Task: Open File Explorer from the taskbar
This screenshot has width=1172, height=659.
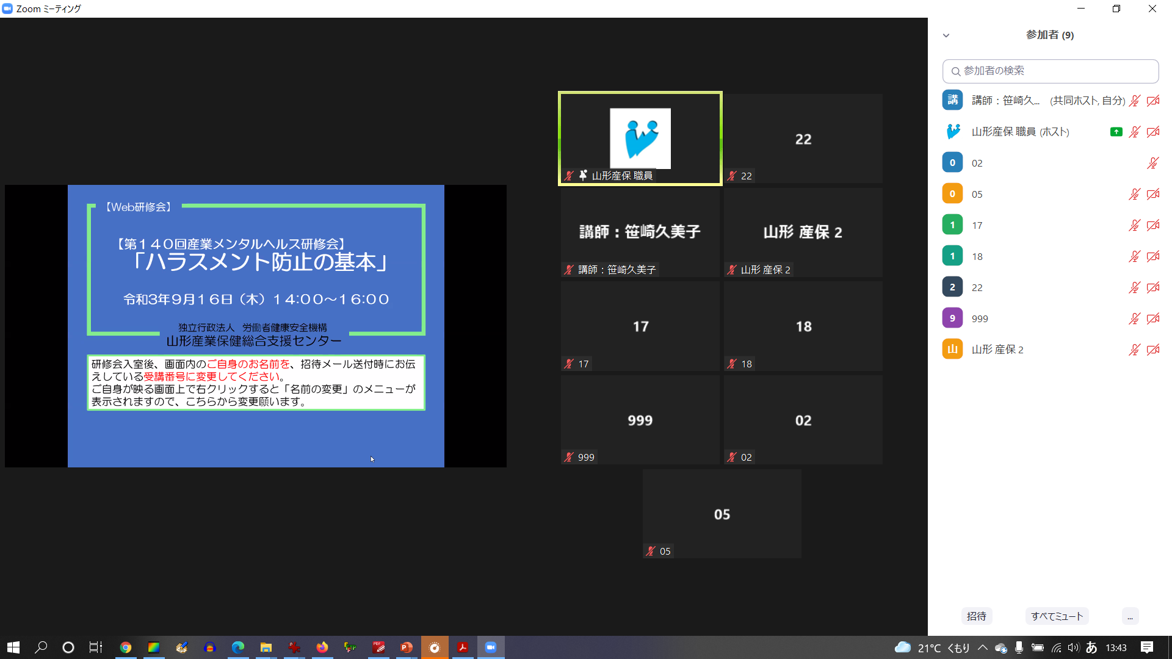Action: [x=266, y=647]
